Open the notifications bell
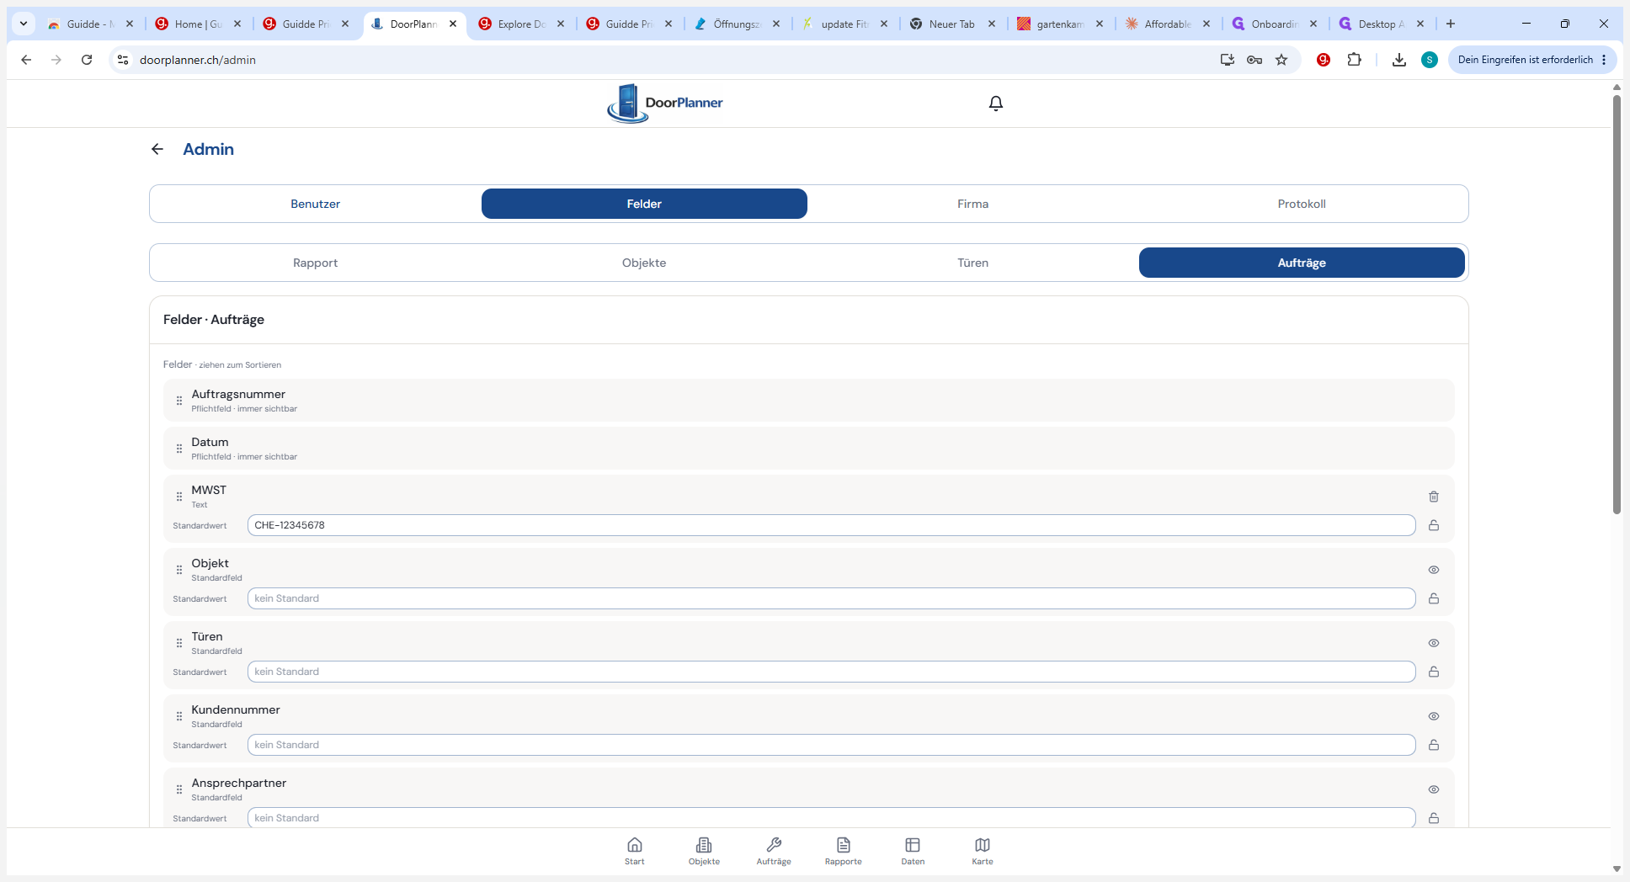The height and width of the screenshot is (882, 1630). click(x=995, y=103)
